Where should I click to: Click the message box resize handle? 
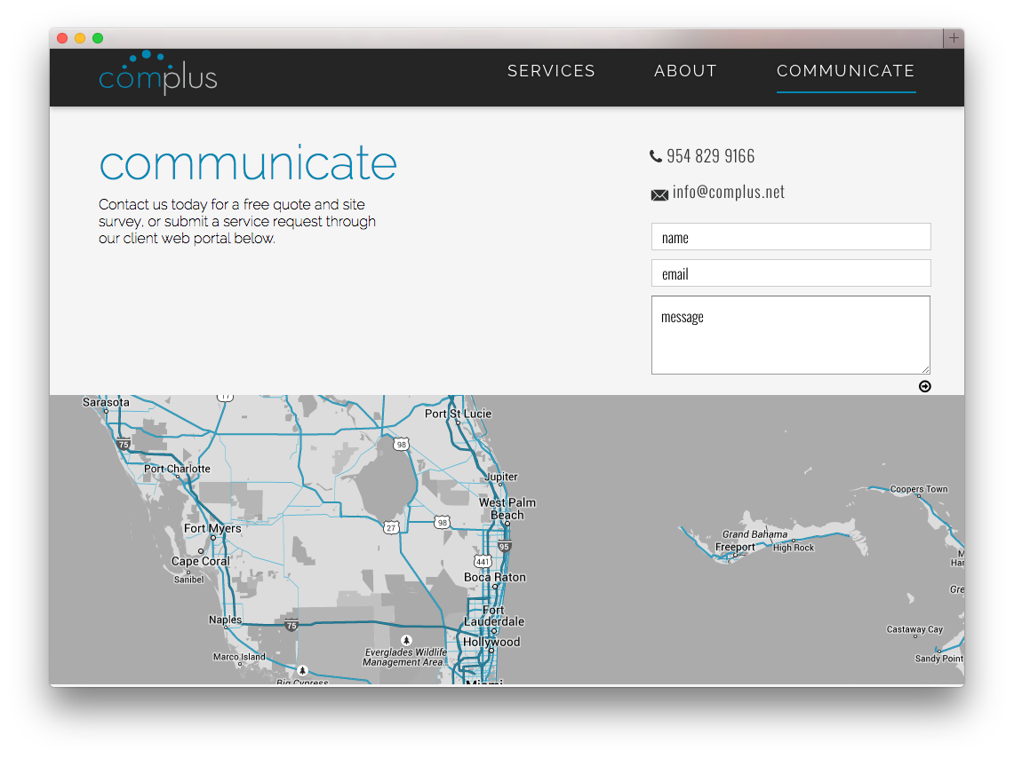(926, 370)
